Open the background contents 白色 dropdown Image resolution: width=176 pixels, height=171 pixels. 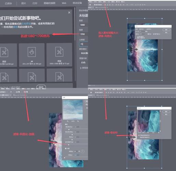[x=84, y=63]
